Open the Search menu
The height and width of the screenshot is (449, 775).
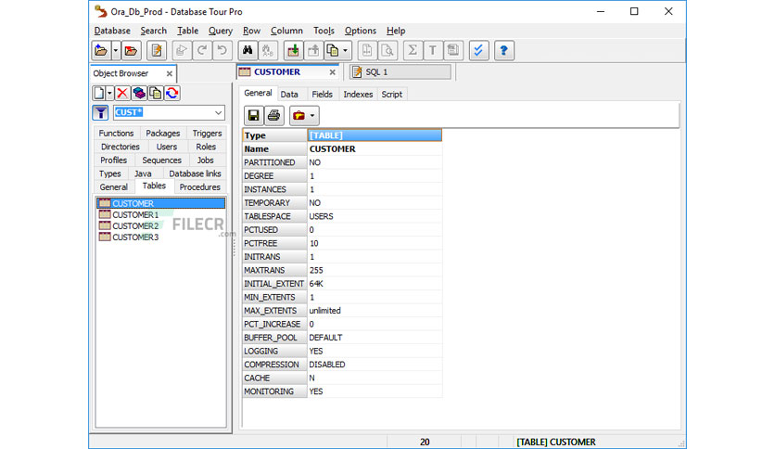click(x=153, y=31)
